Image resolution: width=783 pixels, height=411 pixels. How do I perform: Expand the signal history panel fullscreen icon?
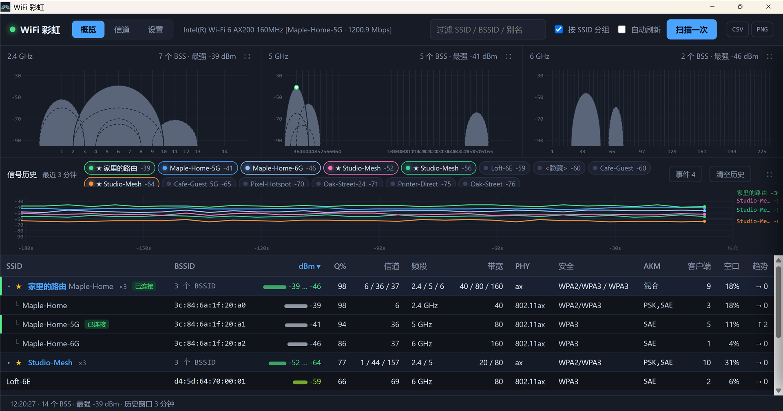[x=770, y=175]
